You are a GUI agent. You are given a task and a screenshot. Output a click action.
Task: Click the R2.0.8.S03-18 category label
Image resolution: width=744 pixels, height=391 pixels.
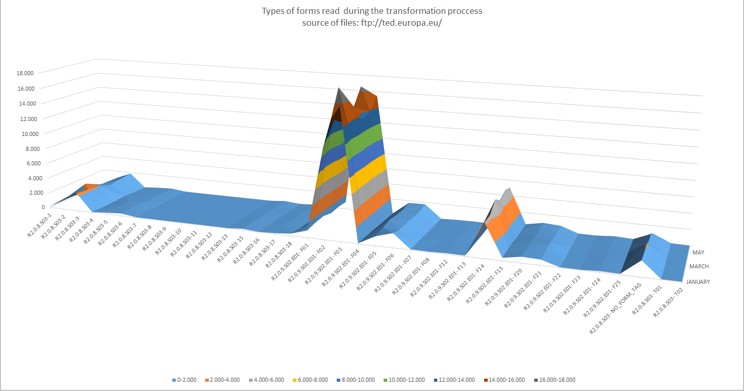tap(279, 254)
